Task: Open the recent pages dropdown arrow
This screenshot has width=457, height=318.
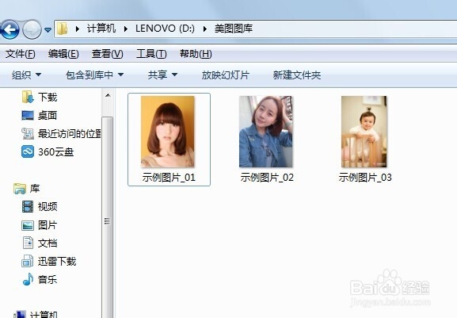Action: point(48,30)
